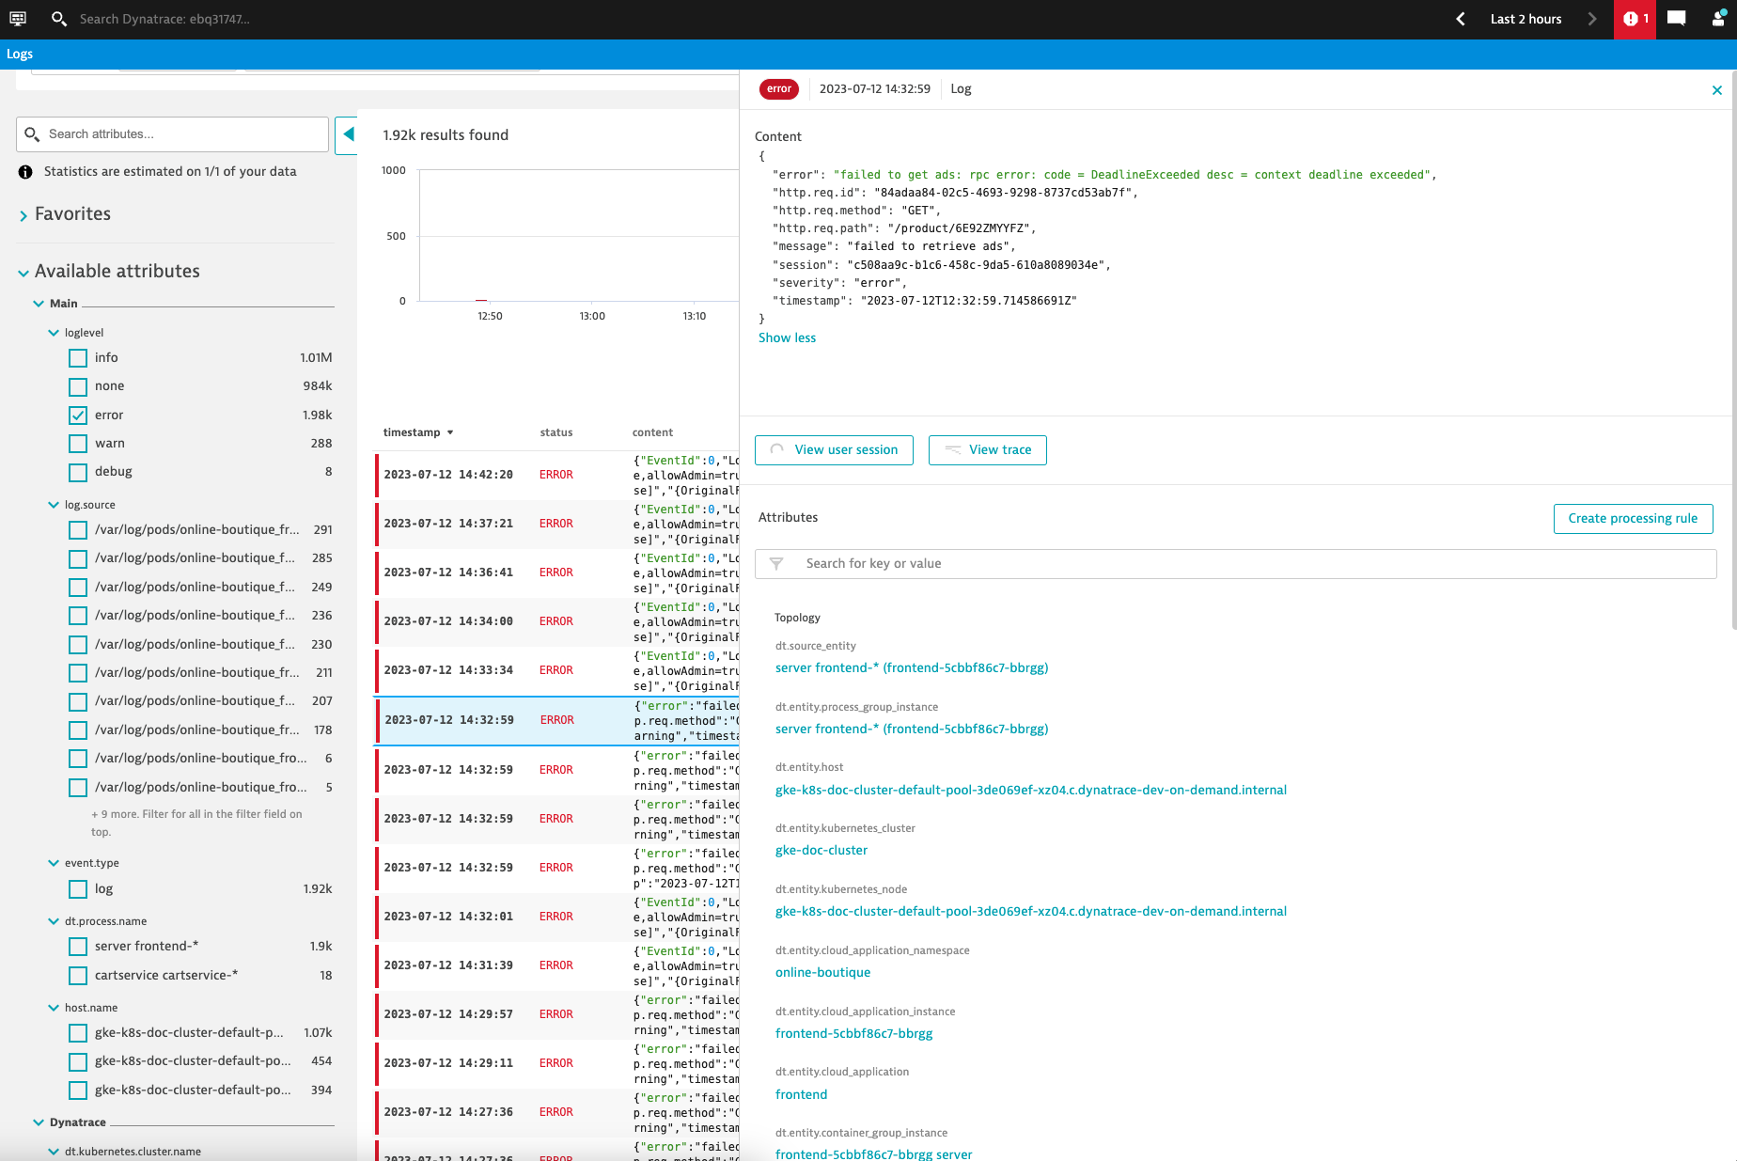The height and width of the screenshot is (1161, 1737).
Task: Check the host.name checkbox with count 454
Action: 78,1062
